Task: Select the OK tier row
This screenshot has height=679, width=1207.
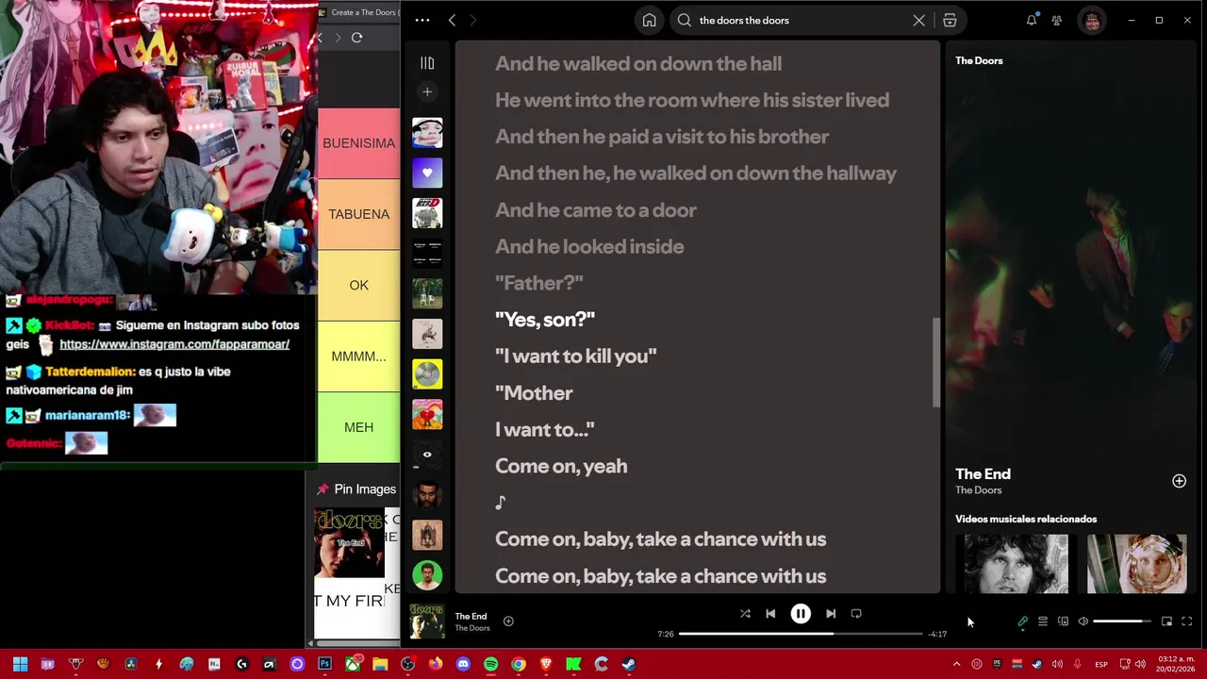Action: (x=358, y=285)
